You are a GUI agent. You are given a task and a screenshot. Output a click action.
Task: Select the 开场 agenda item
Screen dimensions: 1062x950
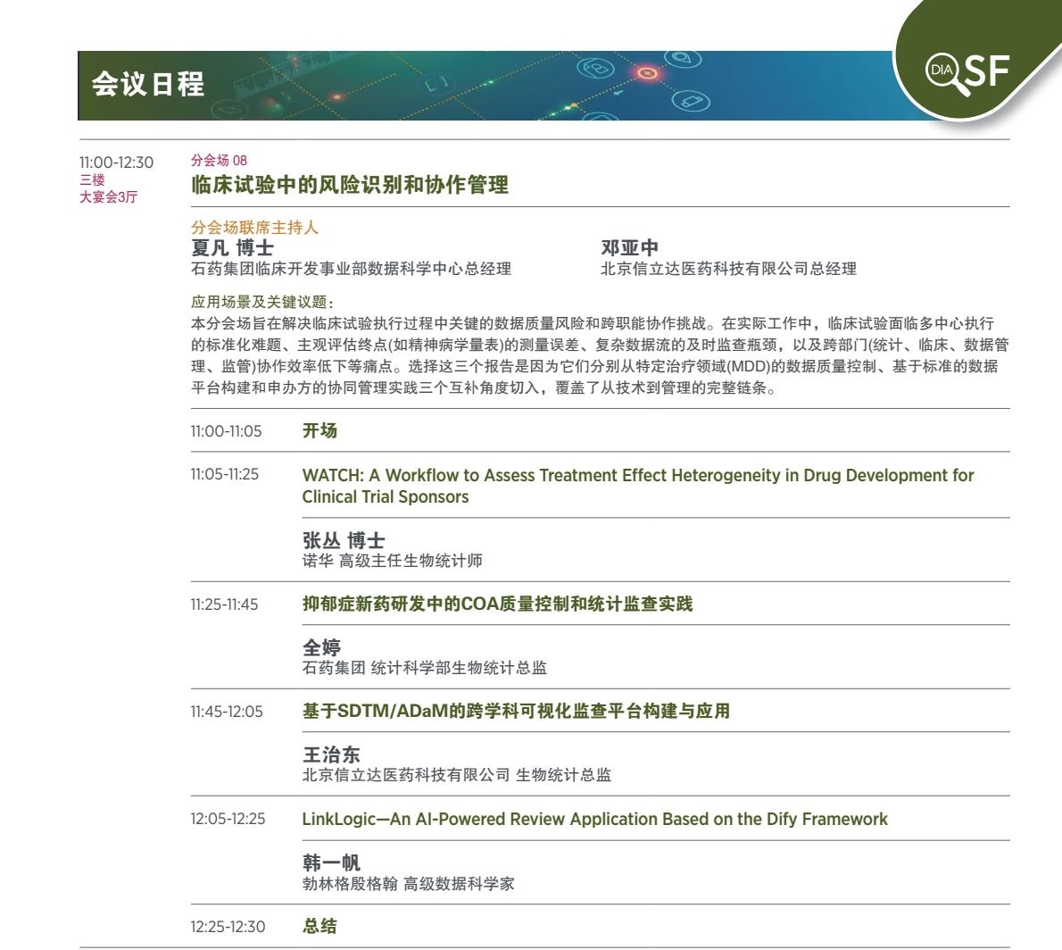click(319, 430)
